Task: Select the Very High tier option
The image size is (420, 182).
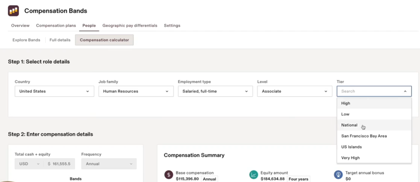Action: (350, 158)
